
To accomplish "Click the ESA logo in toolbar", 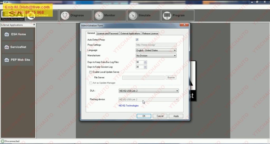I will click(x=13, y=15).
